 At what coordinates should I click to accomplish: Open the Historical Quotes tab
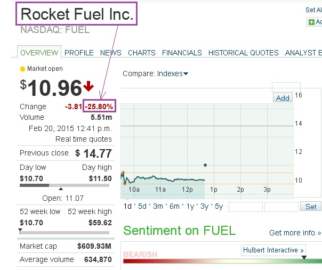(243, 53)
